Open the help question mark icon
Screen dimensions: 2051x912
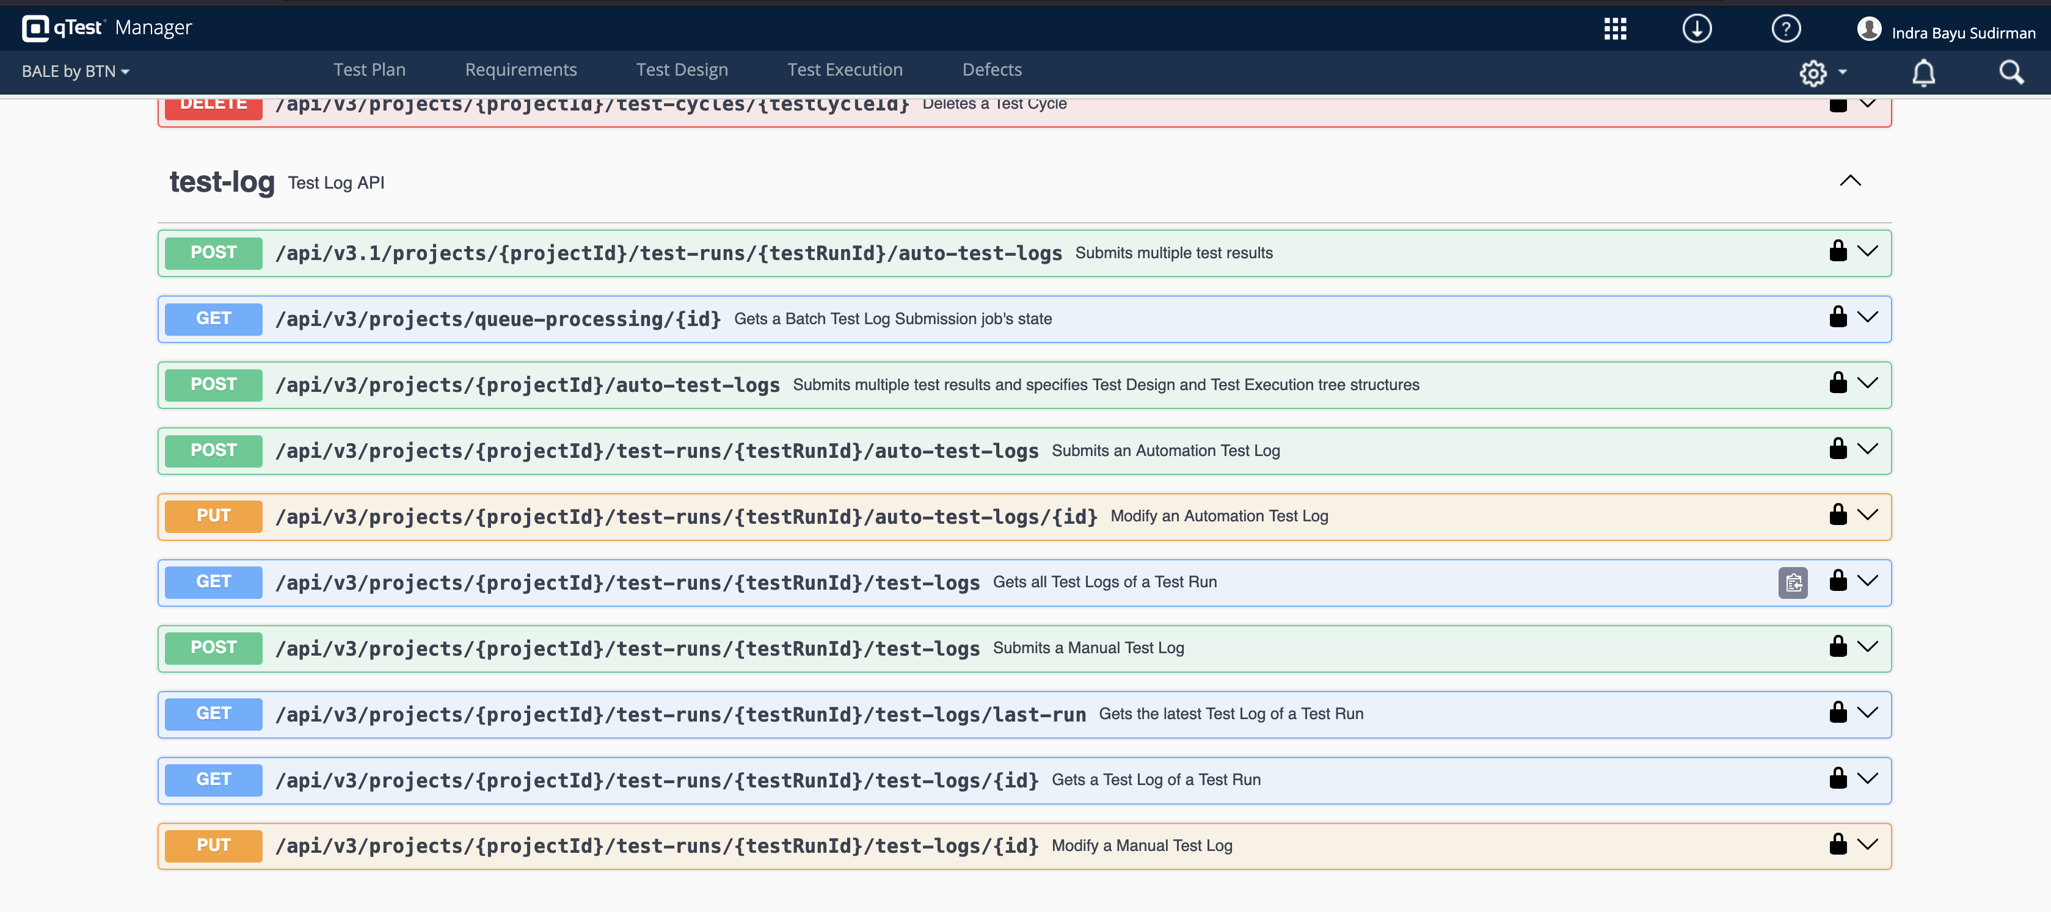pos(1786,28)
